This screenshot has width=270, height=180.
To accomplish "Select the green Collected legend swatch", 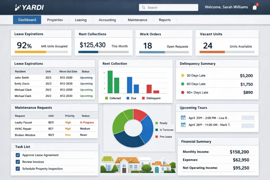I will coord(107,98).
